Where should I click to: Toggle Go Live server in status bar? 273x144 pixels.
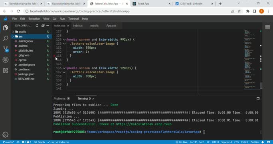tap(182, 142)
